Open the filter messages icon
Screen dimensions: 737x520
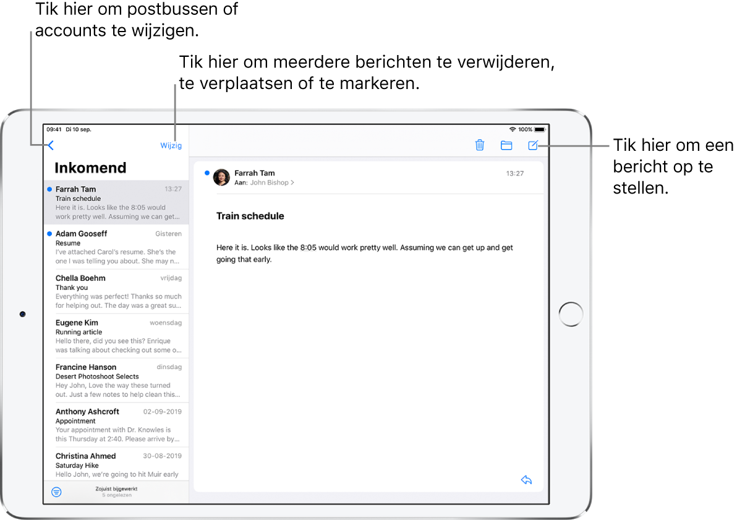(56, 492)
